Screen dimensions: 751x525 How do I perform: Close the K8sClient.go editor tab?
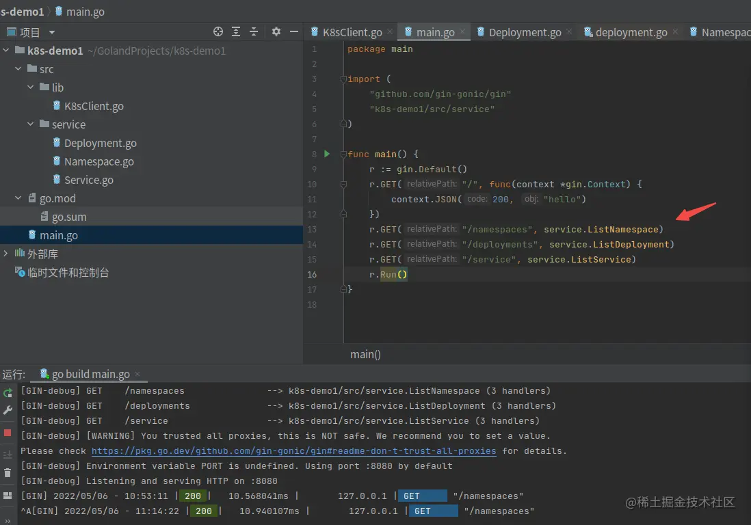pyautogui.click(x=390, y=31)
